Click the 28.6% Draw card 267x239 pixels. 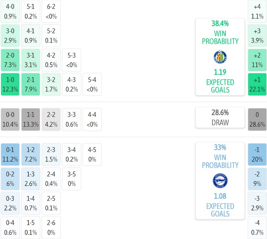click(x=220, y=117)
